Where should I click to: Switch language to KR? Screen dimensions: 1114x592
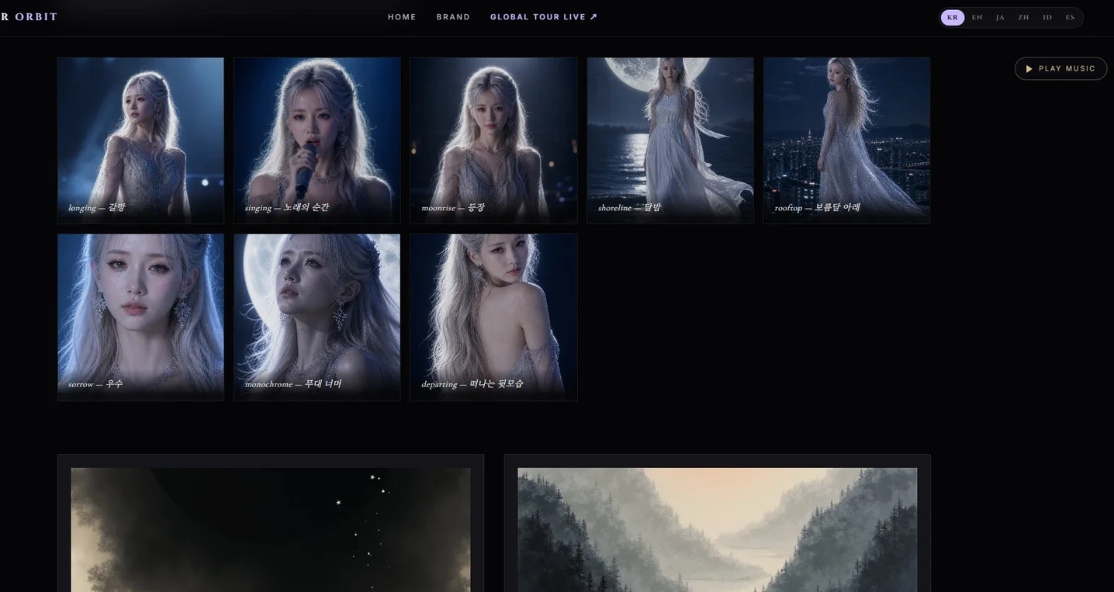click(x=953, y=17)
